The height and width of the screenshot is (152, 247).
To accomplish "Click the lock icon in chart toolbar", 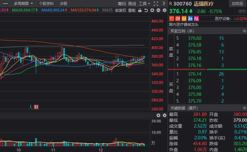I will pos(140,10).
